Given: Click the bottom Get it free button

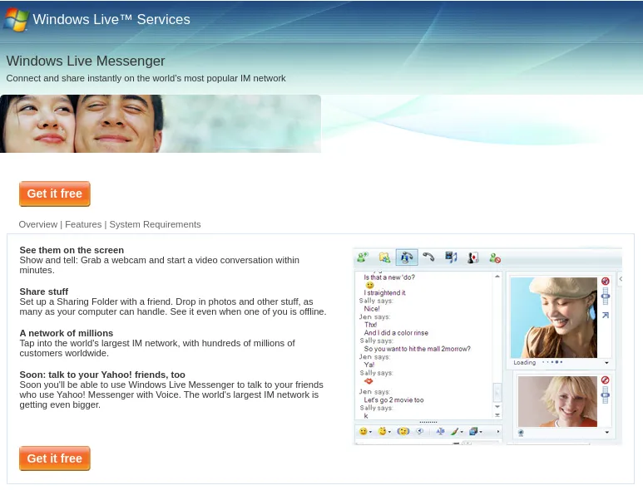Looking at the screenshot, I should pos(55,458).
